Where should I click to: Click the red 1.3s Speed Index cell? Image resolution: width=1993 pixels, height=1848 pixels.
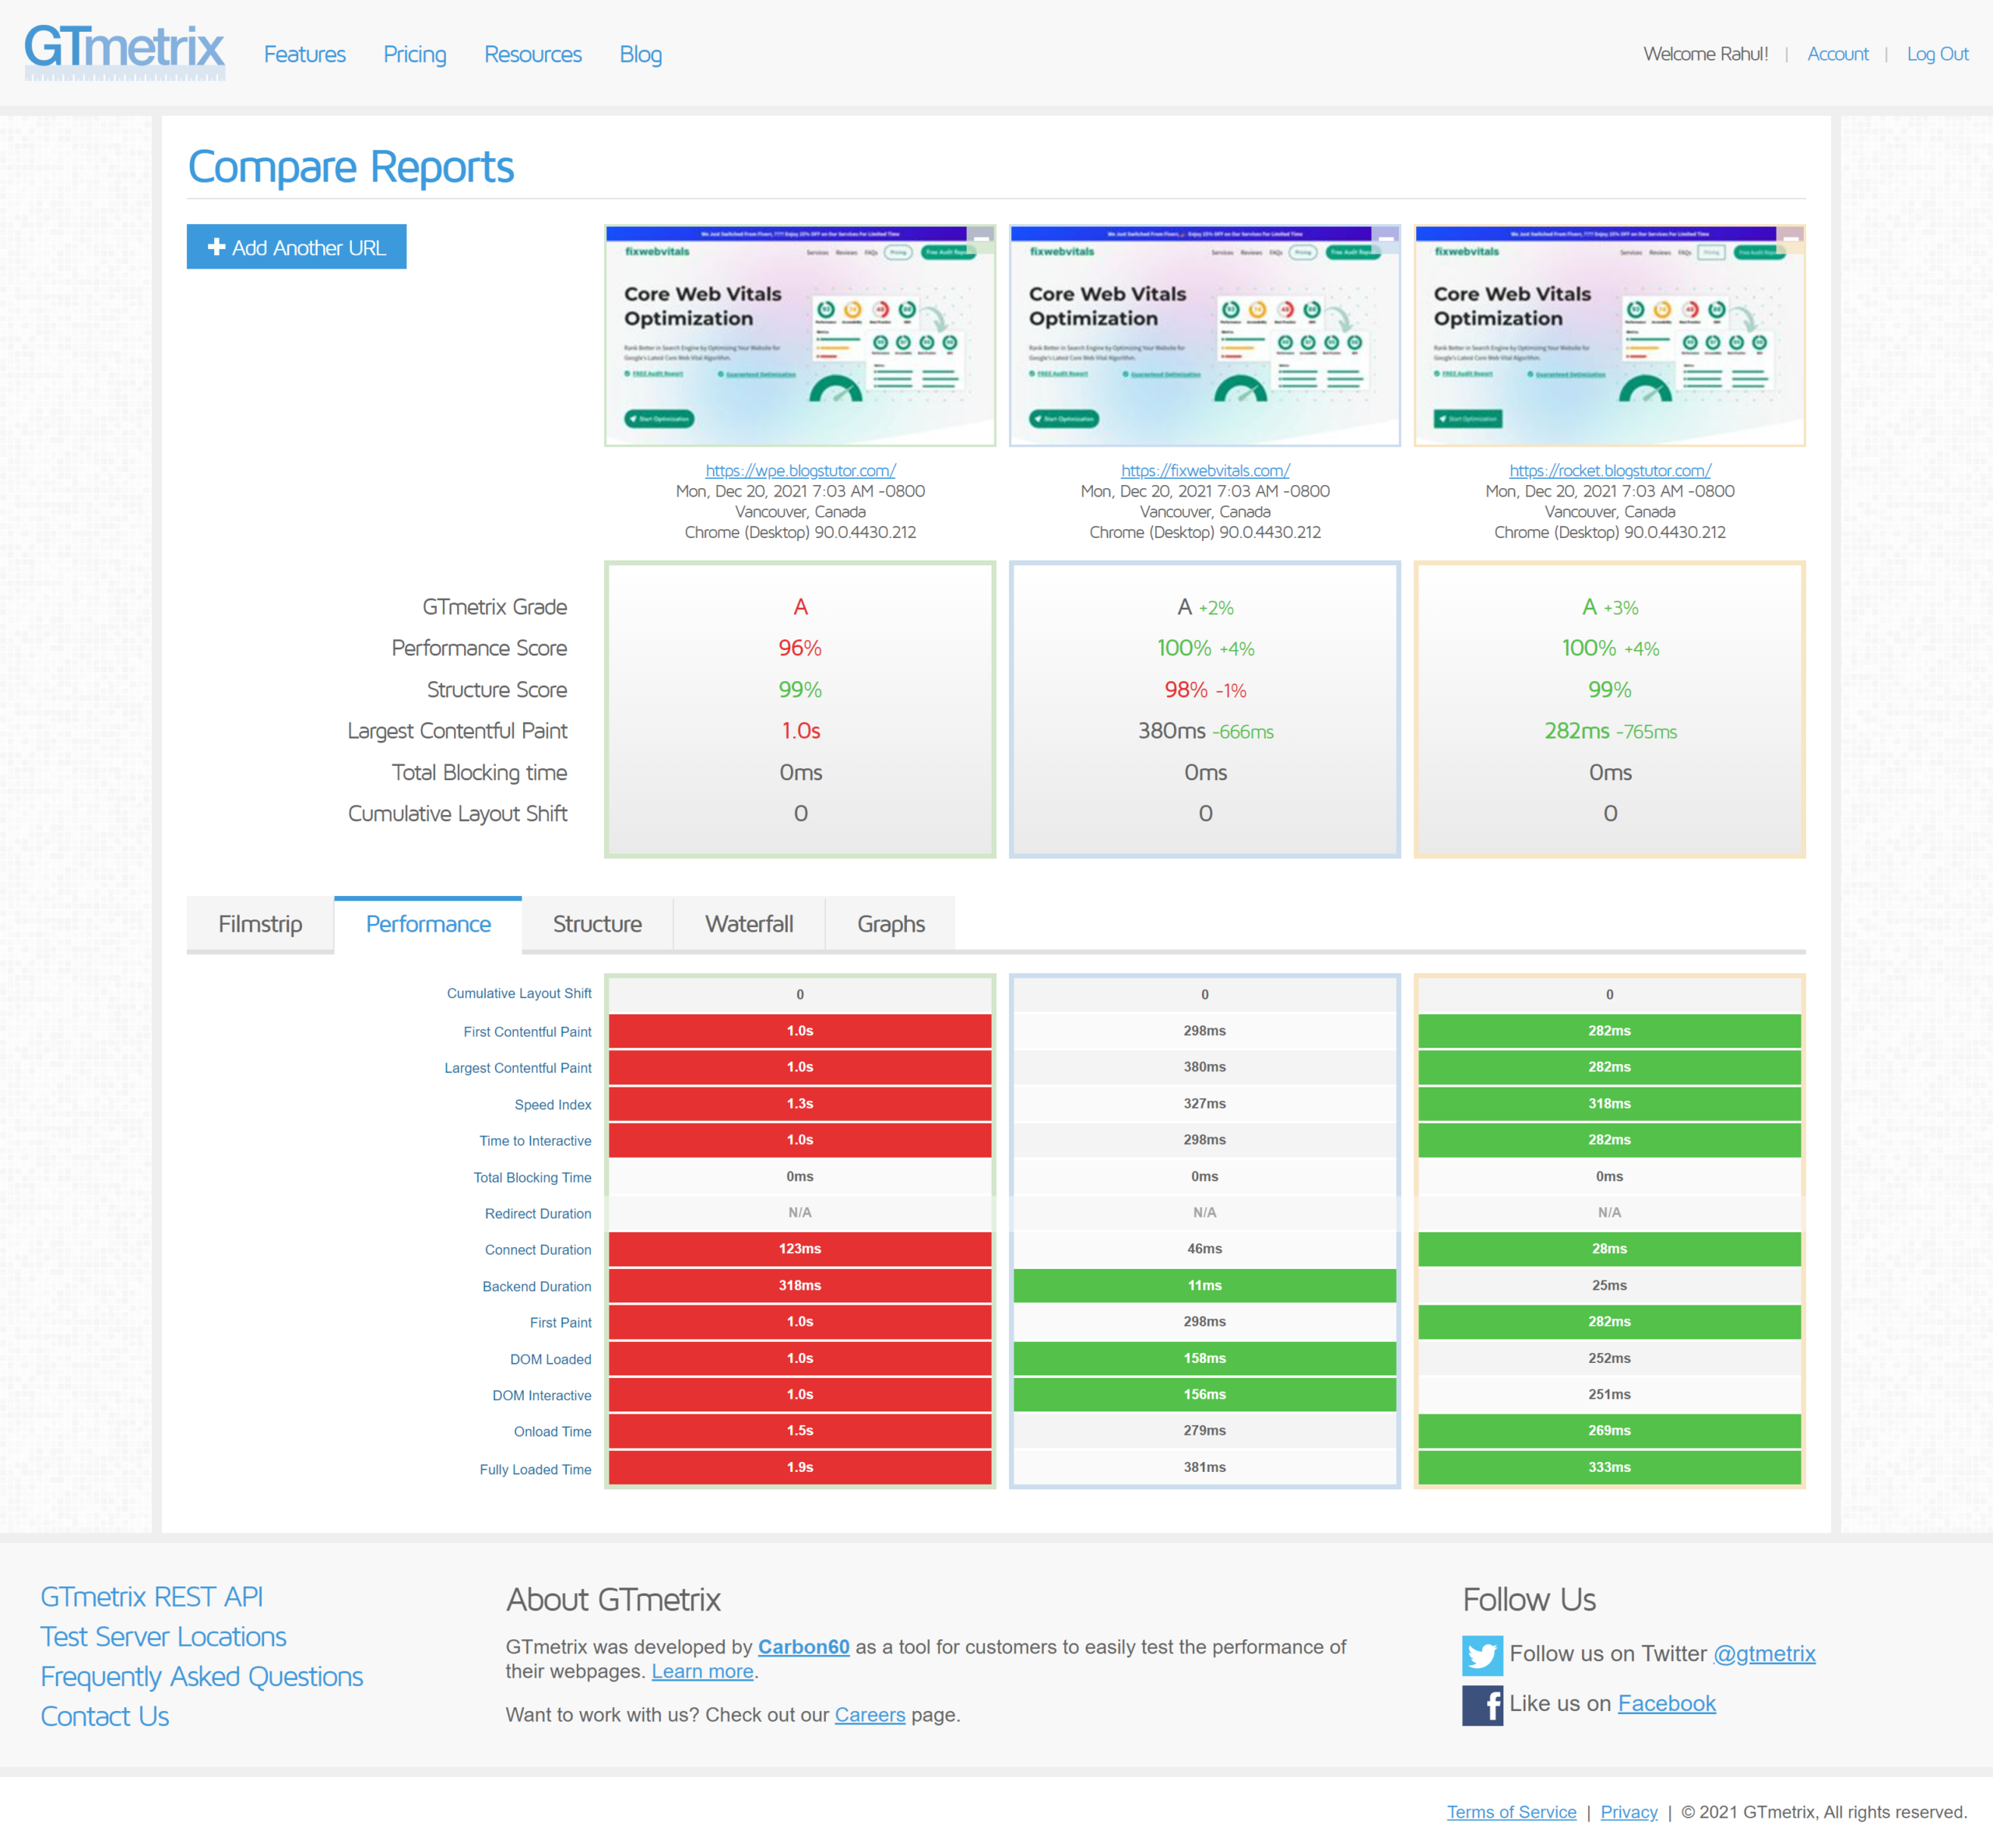coord(800,1104)
